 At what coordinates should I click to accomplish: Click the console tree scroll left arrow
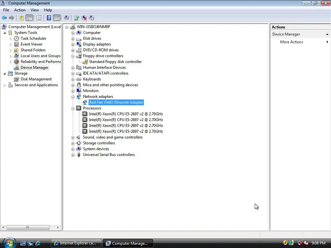pyautogui.click(x=3, y=227)
